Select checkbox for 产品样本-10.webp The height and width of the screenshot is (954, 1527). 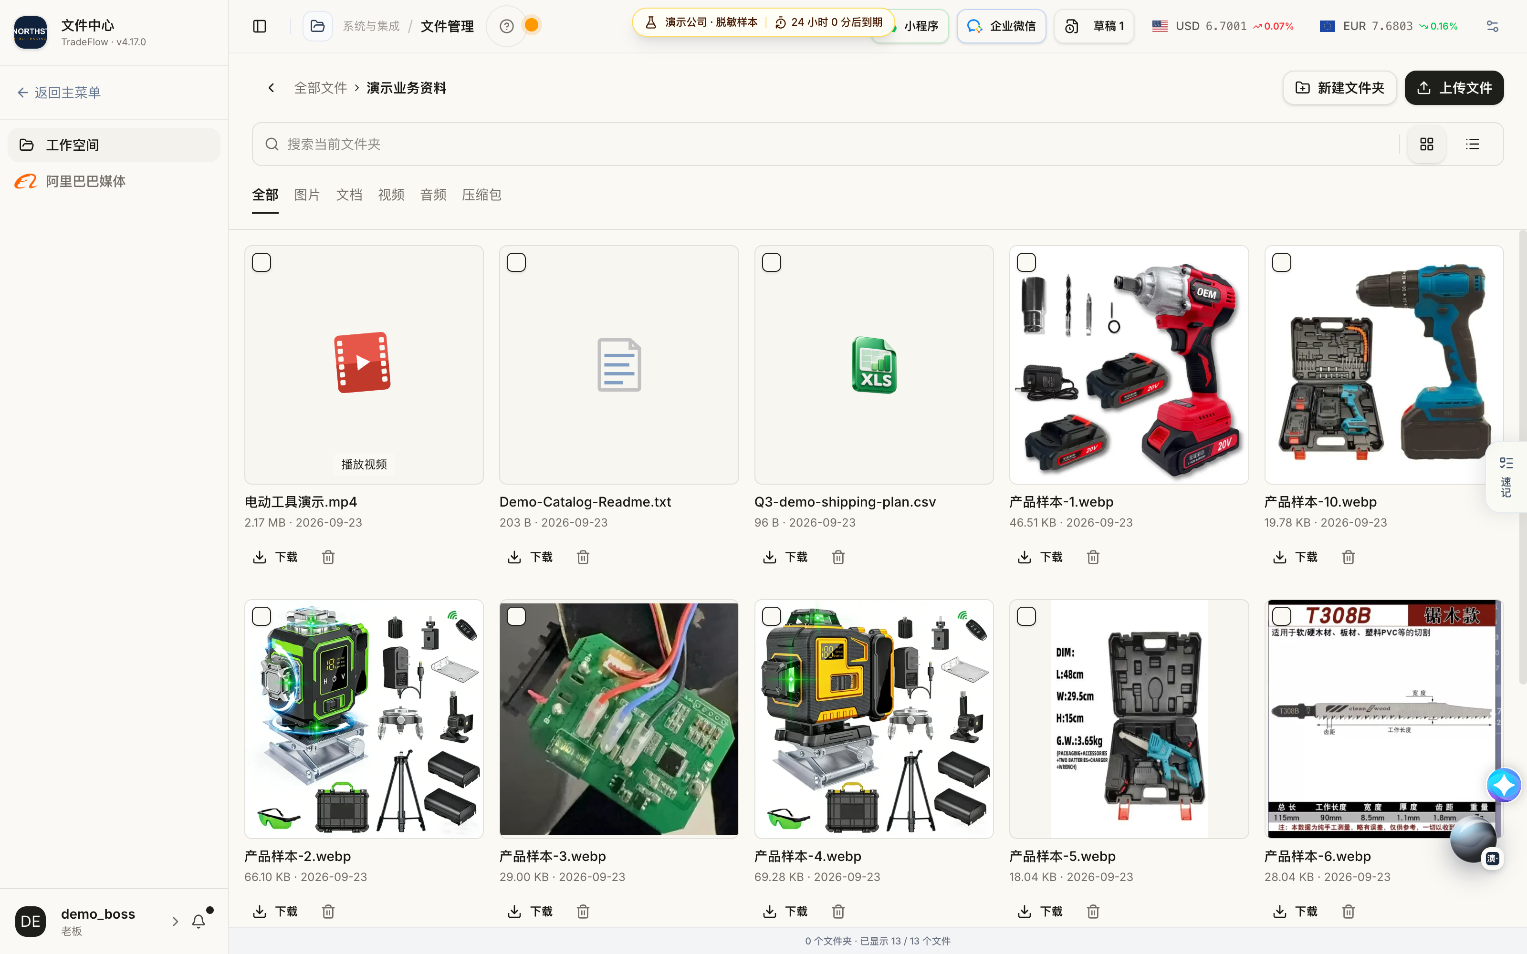(x=1281, y=262)
